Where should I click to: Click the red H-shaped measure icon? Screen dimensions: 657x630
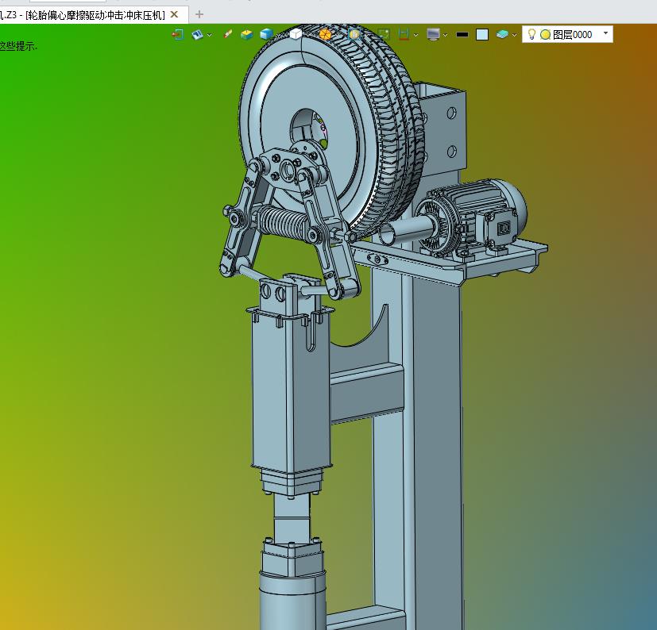(404, 34)
